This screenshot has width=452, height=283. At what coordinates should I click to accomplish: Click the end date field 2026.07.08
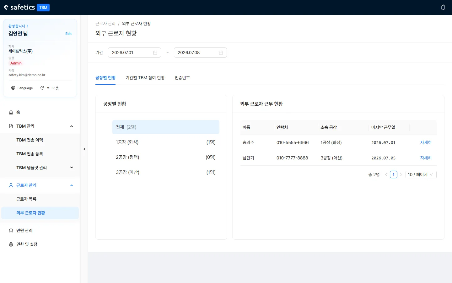[x=200, y=53]
